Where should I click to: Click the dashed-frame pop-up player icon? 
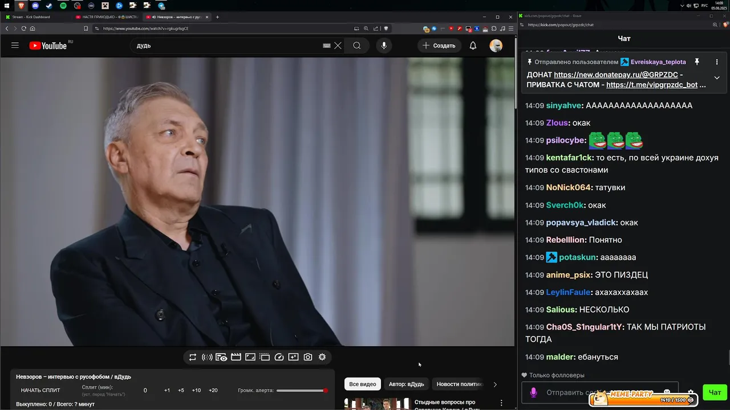click(265, 357)
